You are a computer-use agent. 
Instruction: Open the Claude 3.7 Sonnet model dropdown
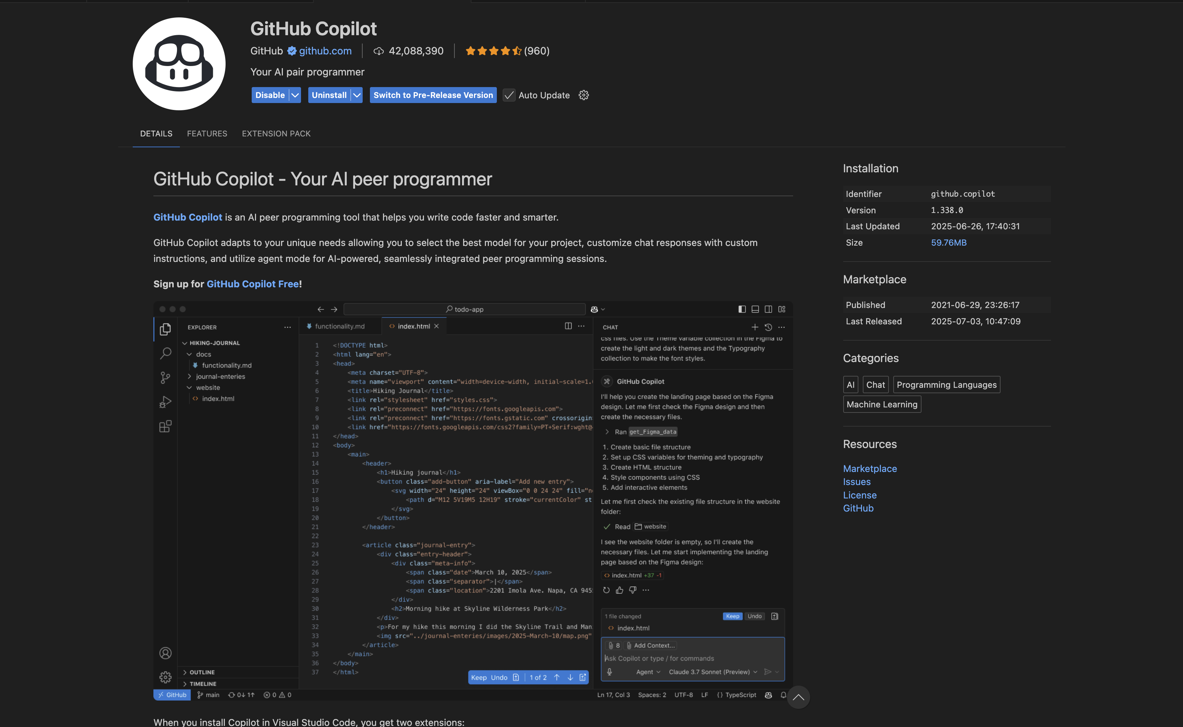[x=712, y=672]
